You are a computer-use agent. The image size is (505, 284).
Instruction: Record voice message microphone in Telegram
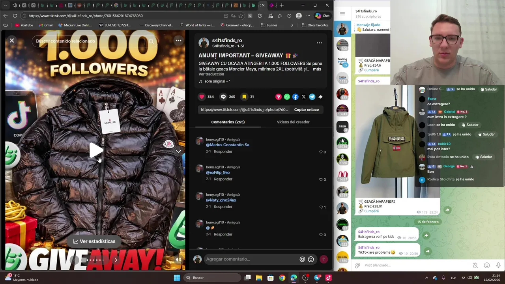(498, 265)
